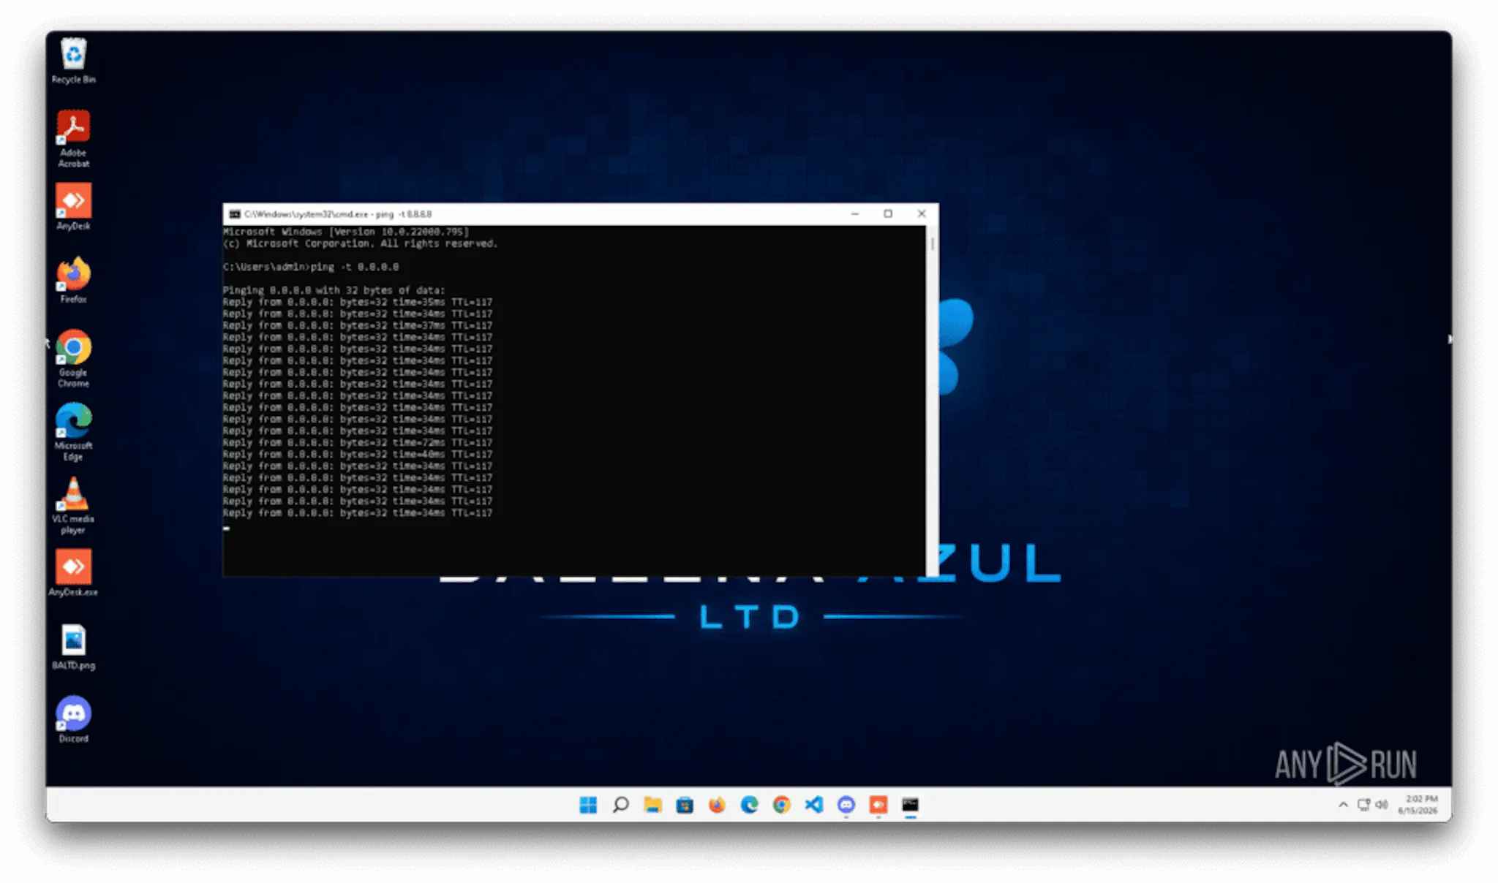Open File Explorer from the taskbar

tap(652, 805)
